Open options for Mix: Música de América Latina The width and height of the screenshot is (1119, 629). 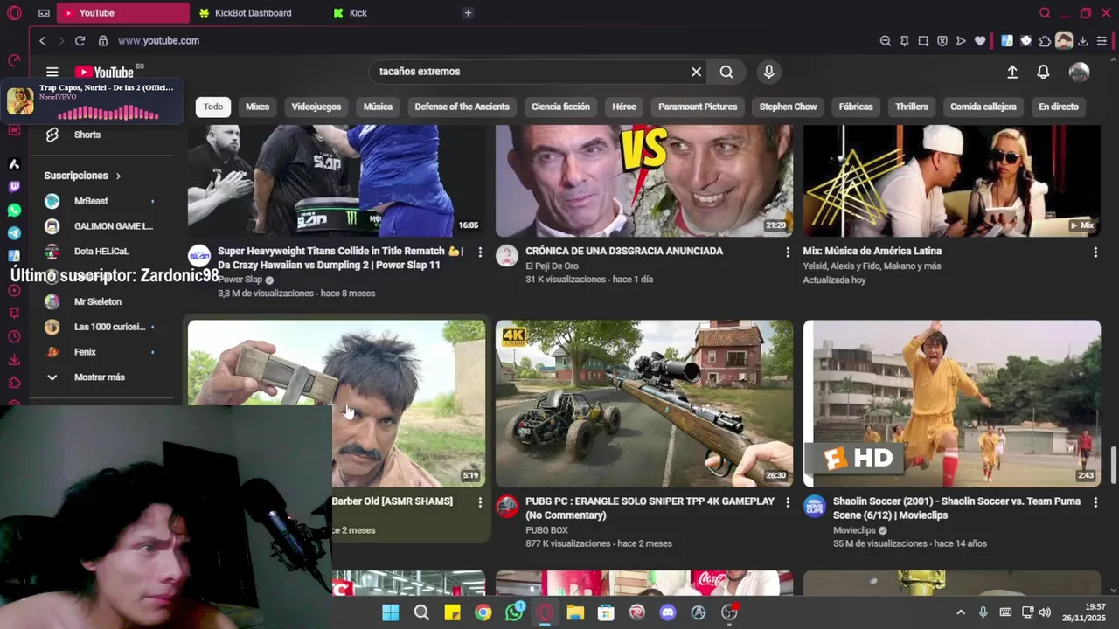(x=1095, y=252)
